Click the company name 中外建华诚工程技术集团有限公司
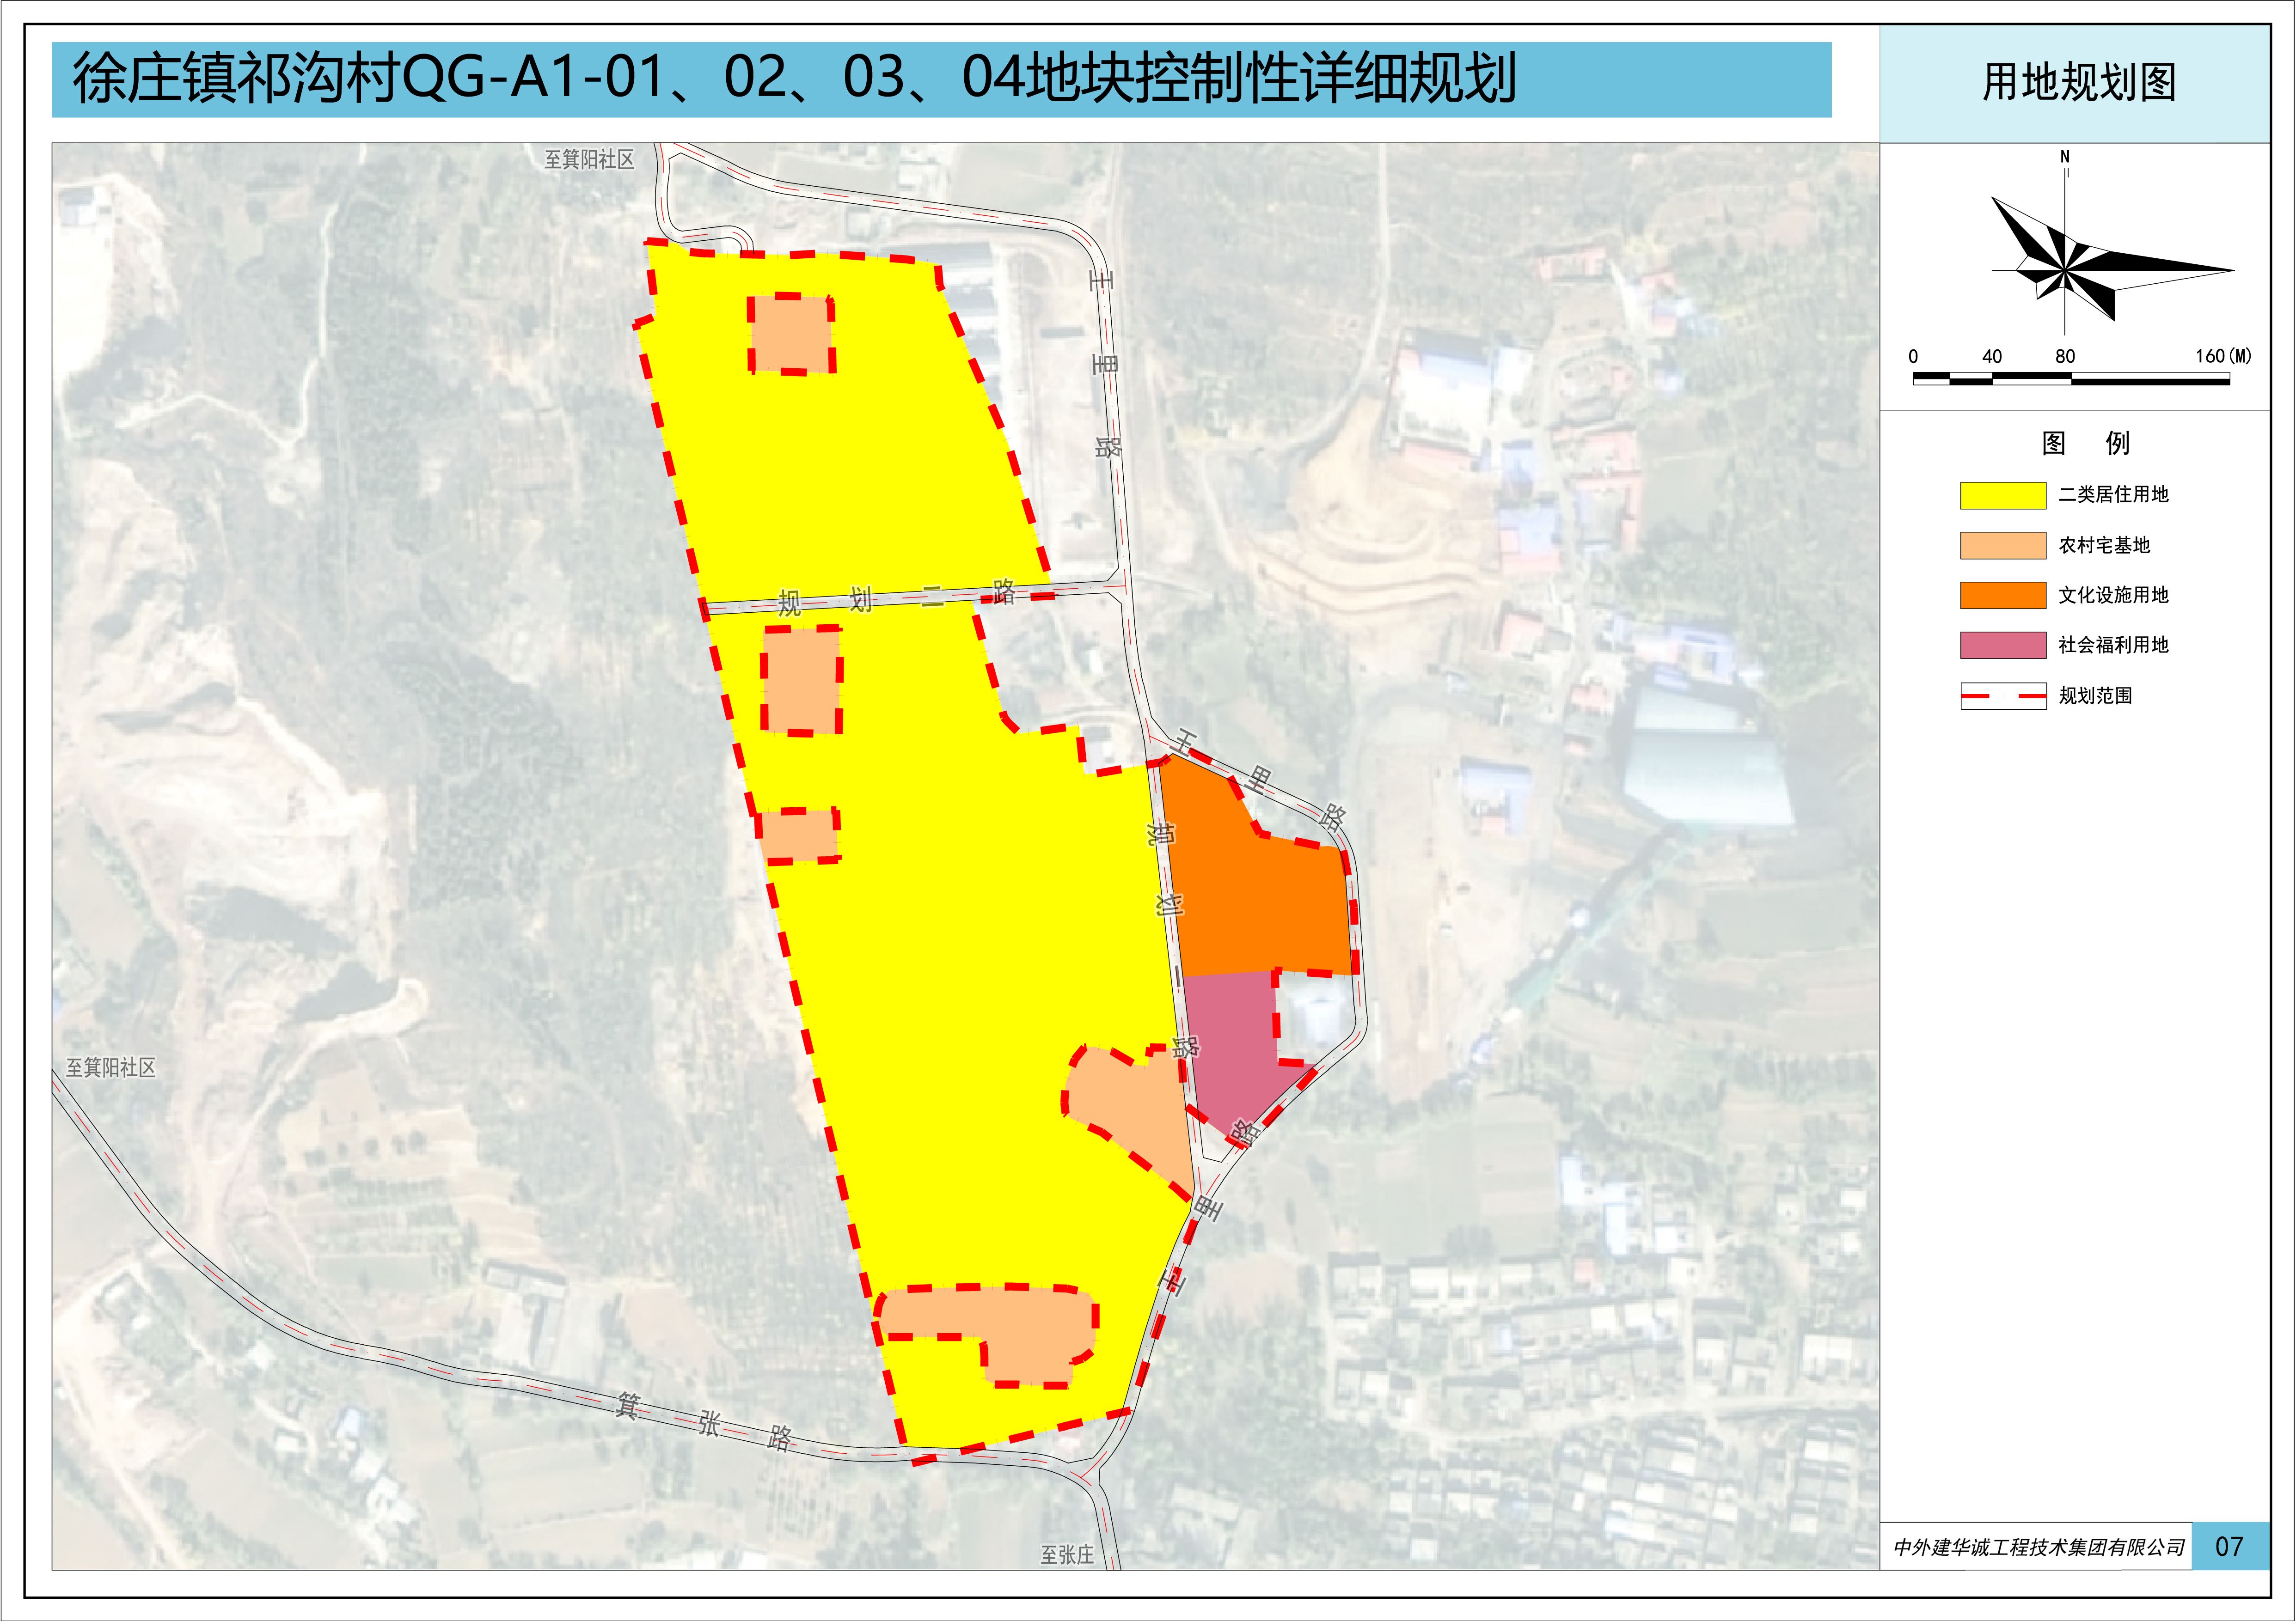 tap(2039, 1547)
